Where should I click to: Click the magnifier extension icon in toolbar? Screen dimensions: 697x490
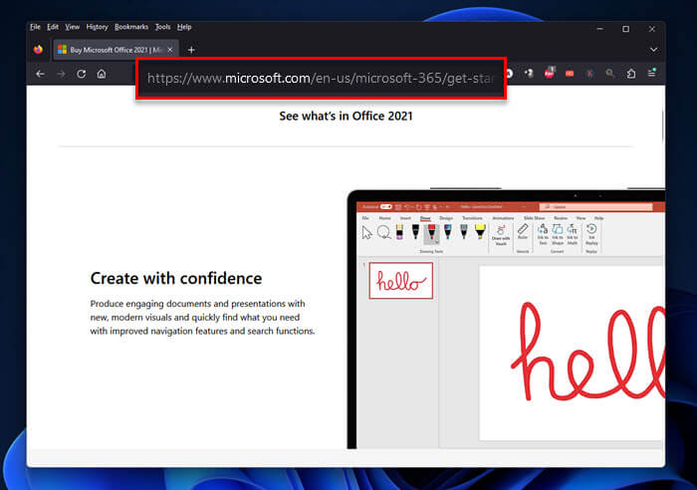click(x=609, y=73)
